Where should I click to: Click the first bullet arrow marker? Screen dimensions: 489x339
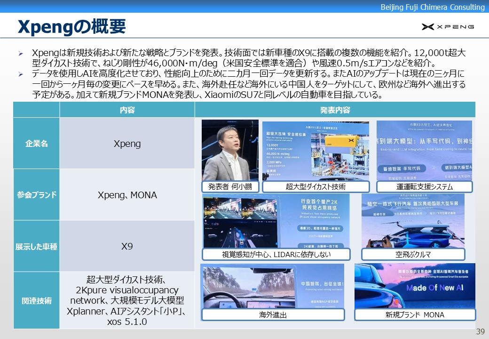[x=21, y=54]
